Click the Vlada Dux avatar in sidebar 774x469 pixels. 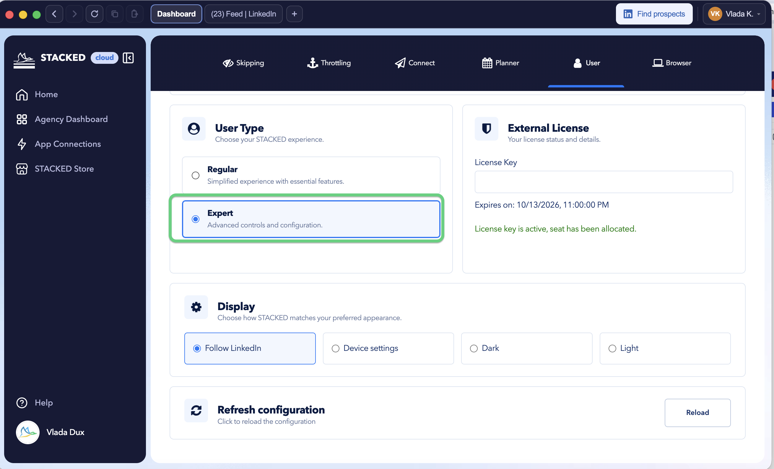(28, 432)
